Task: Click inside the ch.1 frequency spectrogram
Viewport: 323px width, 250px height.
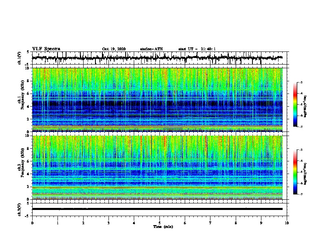Action: tap(157, 100)
